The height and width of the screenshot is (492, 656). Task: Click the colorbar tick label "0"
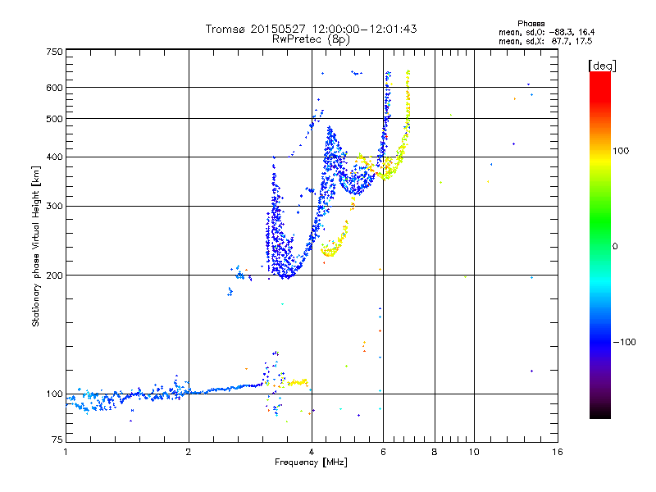click(615, 247)
